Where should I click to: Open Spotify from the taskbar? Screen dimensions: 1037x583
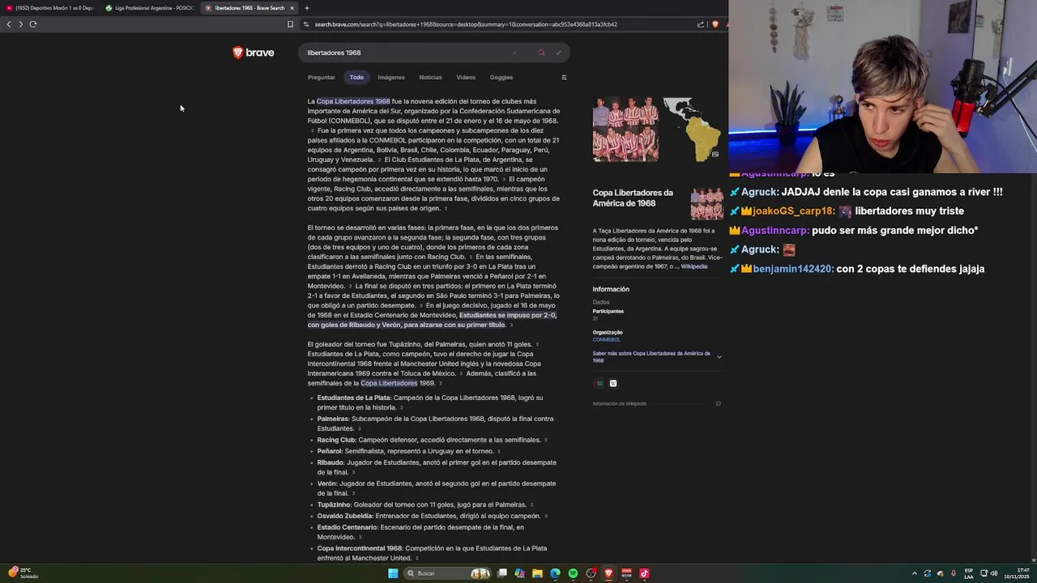573,573
